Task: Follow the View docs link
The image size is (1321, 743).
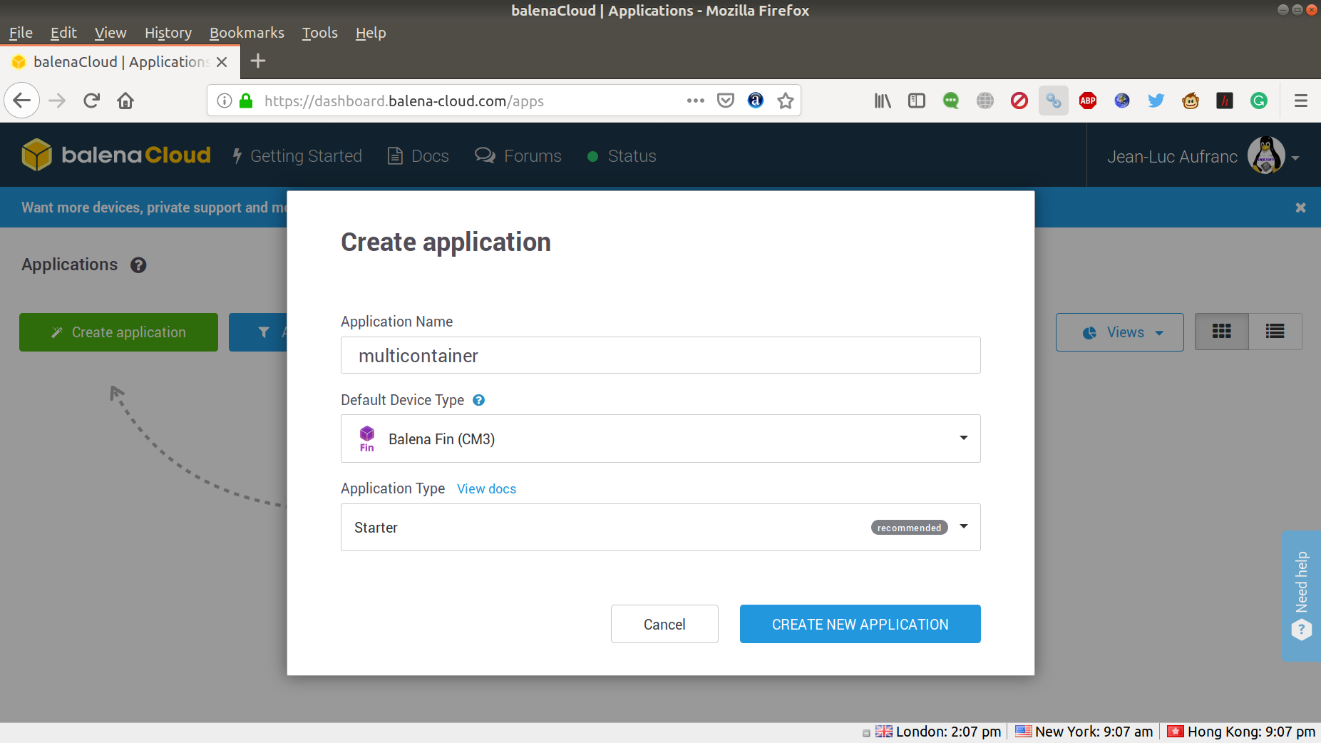Action: [x=486, y=489]
